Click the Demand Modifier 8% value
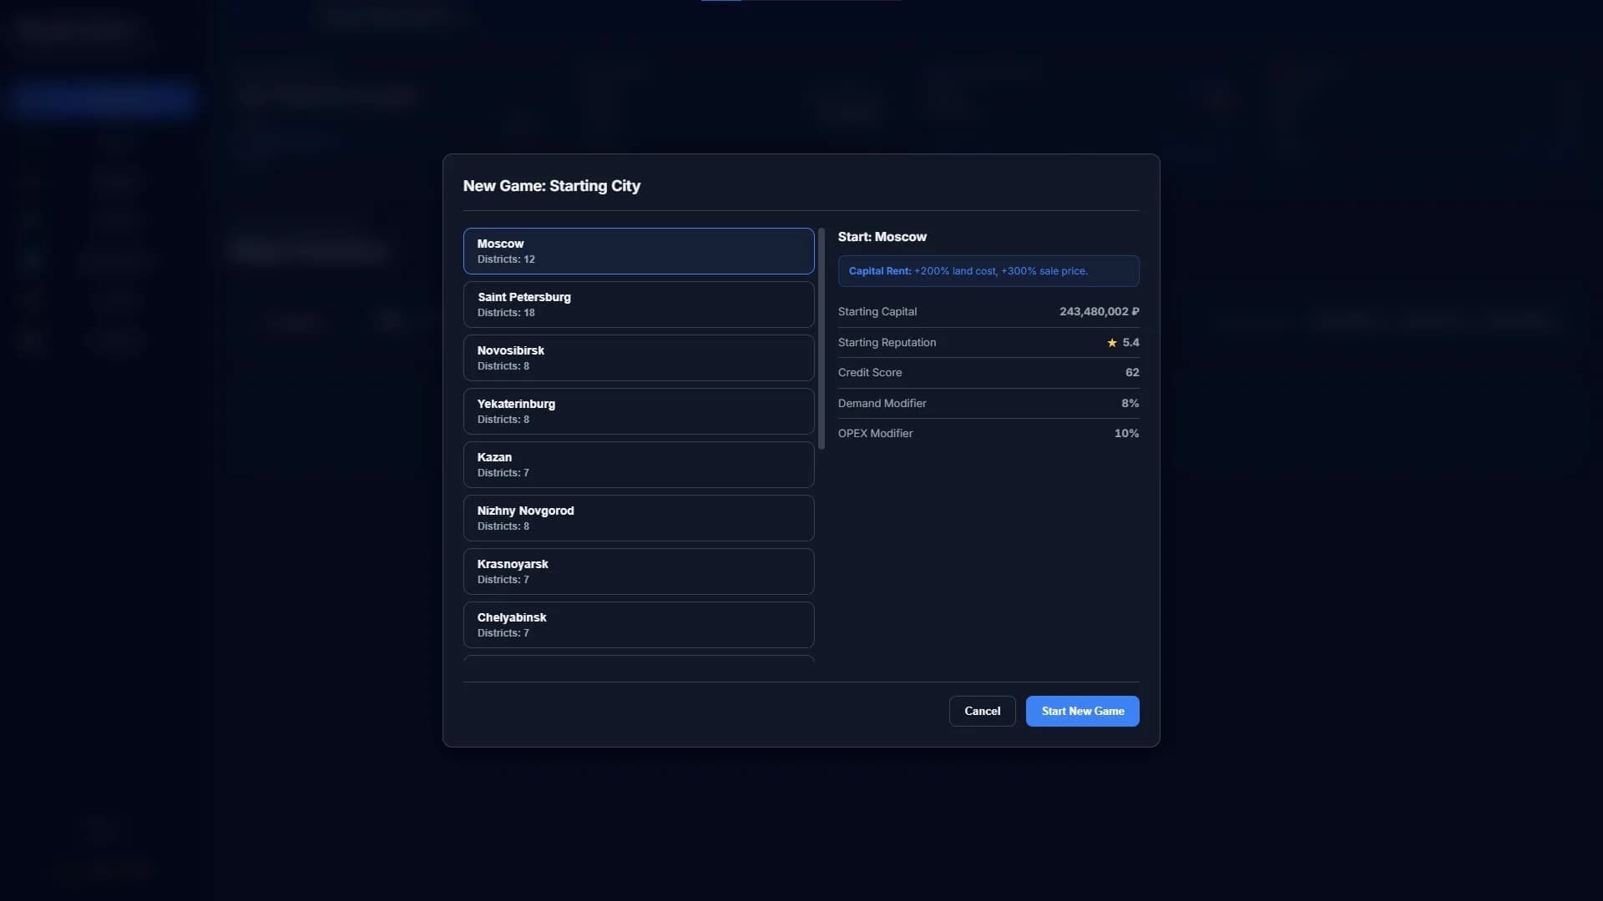The width and height of the screenshot is (1603, 901). click(x=1130, y=403)
